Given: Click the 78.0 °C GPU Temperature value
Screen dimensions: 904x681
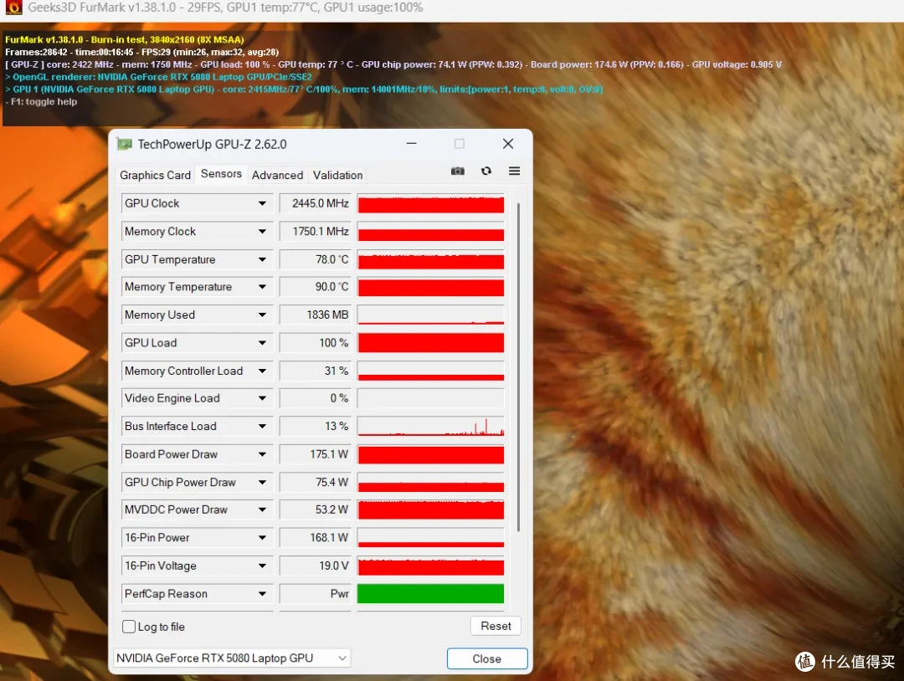Looking at the screenshot, I should [315, 259].
